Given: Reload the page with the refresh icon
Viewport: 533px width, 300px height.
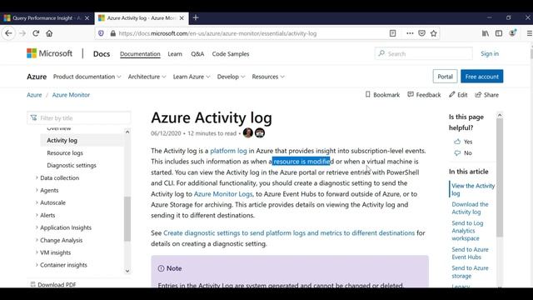Looking at the screenshot, I should click(x=36, y=33).
